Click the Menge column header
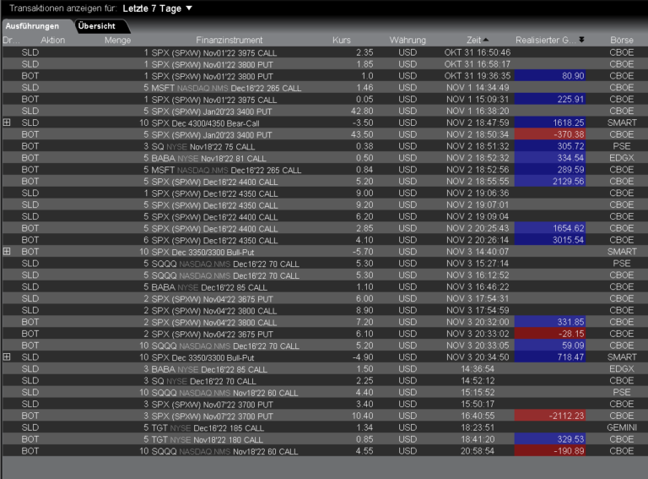Viewport: 648px width, 479px height. (117, 40)
